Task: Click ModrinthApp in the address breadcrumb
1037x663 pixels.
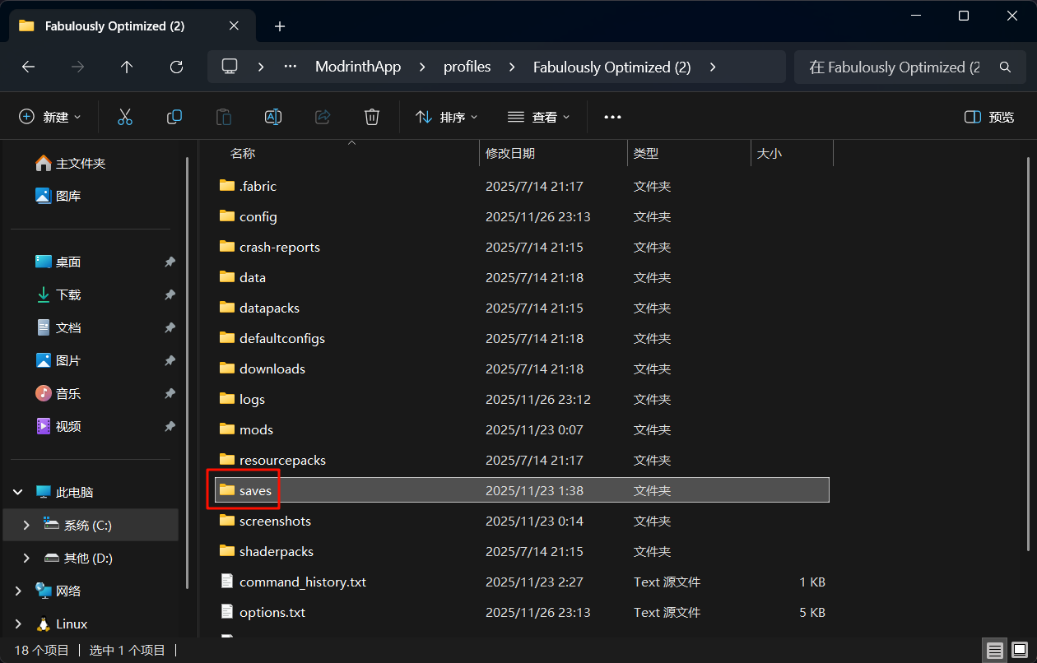Action: (358, 67)
